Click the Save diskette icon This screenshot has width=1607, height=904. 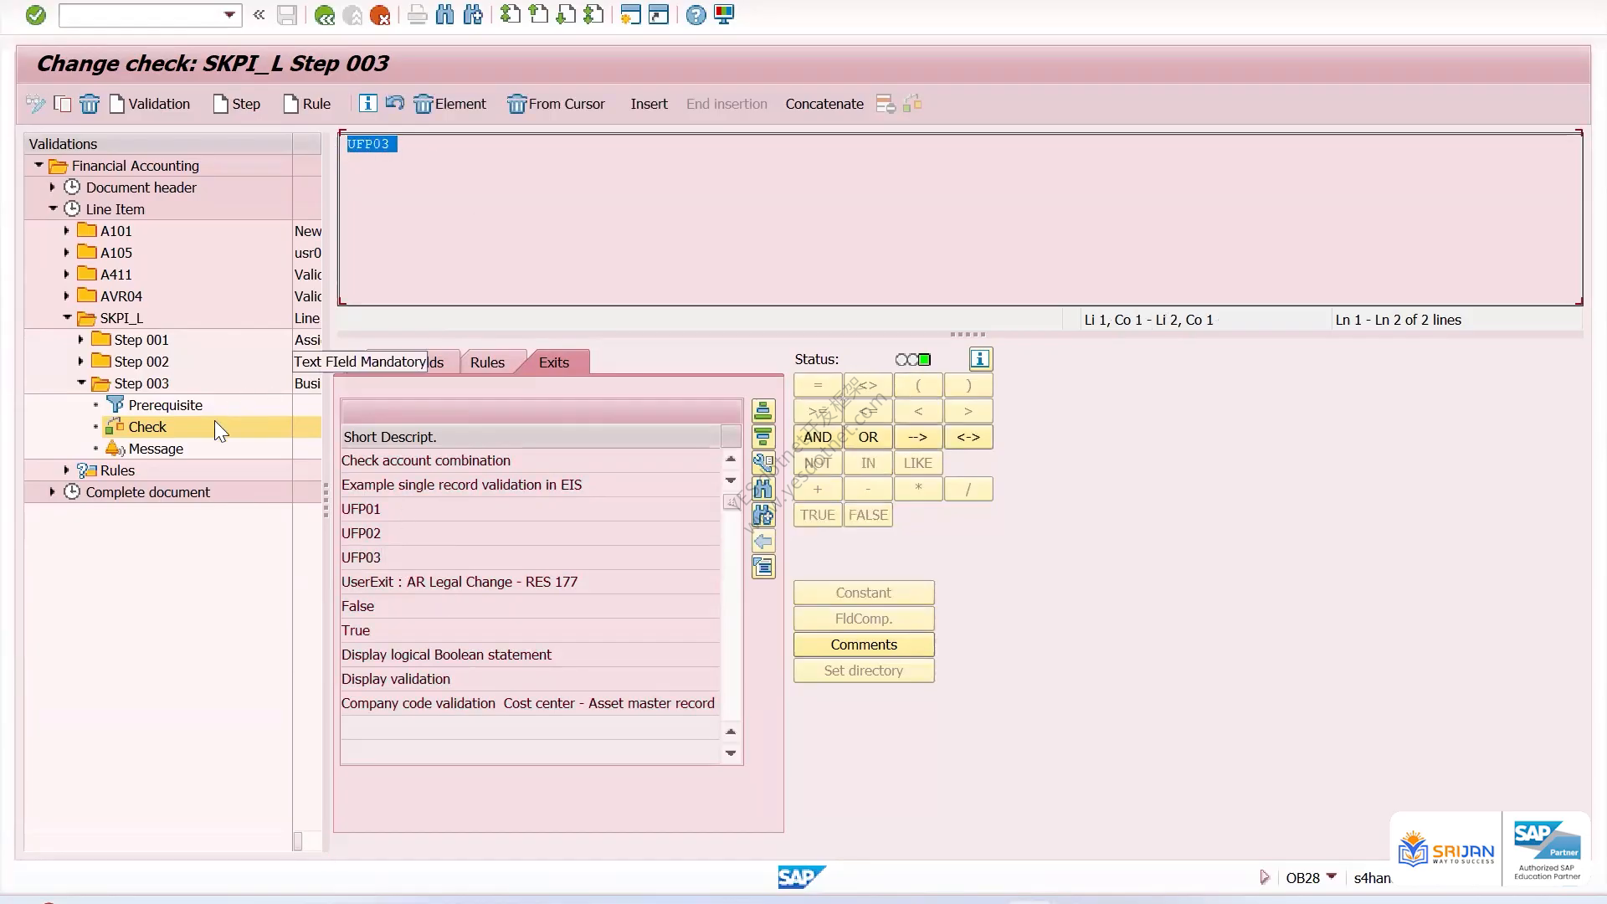[x=287, y=15]
